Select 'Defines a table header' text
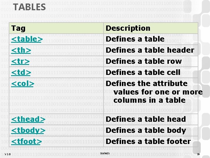The width and height of the screenshot is (210, 158). [150, 50]
